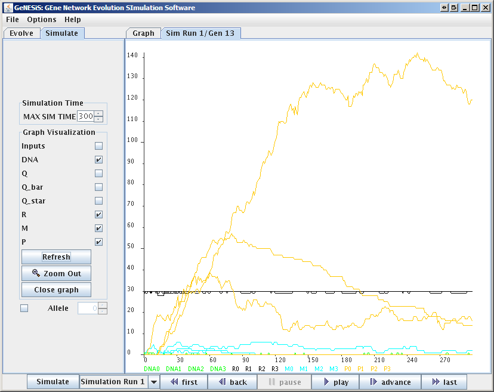Screen dimensions: 494x392
Task: Click the left-right arrows title bar icon
Action: pos(444,8)
